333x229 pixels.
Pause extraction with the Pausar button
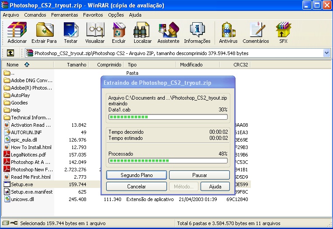(x=199, y=175)
